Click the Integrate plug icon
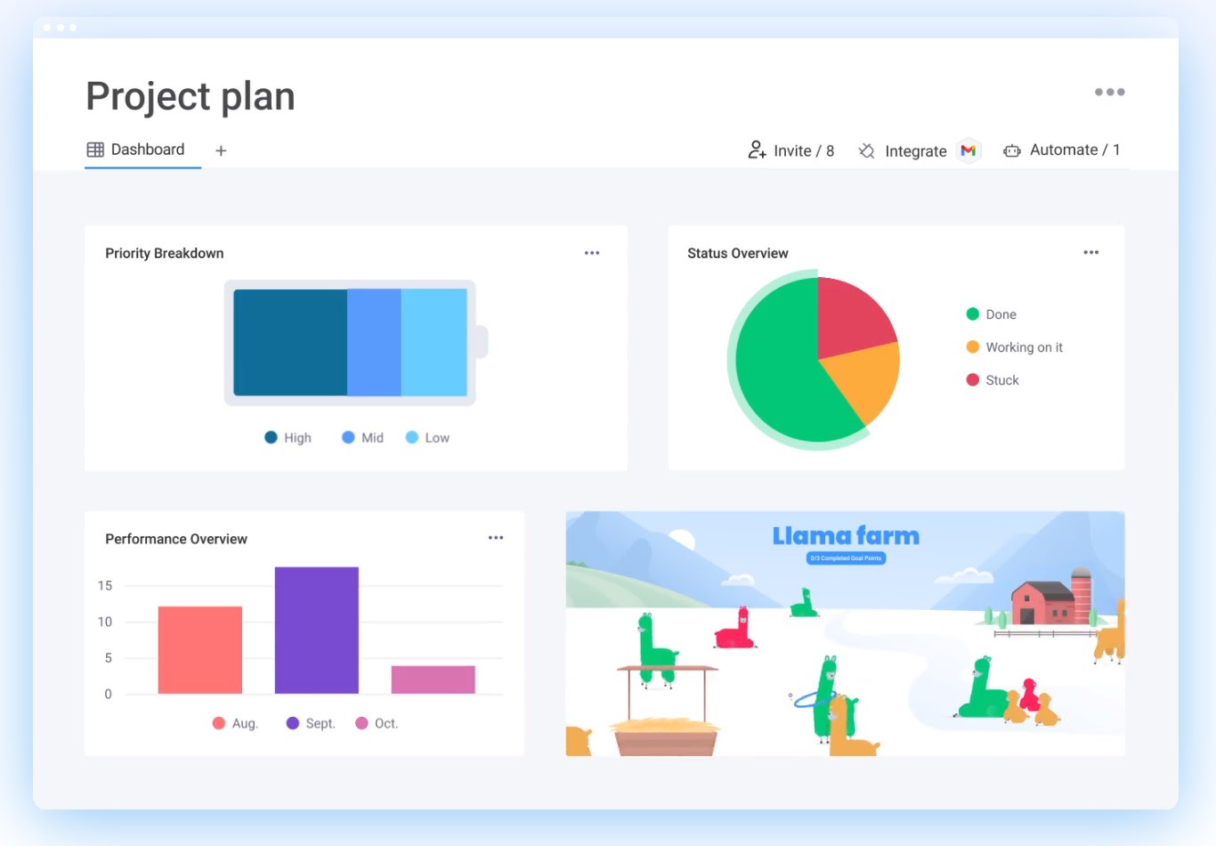The height and width of the screenshot is (846, 1216). [866, 150]
